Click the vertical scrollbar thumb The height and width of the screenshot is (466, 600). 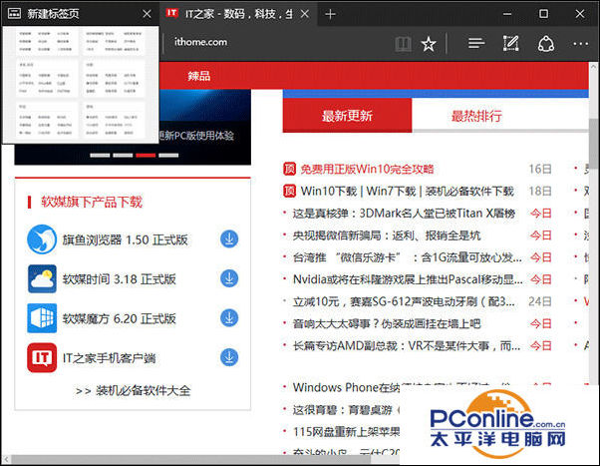coord(594,144)
